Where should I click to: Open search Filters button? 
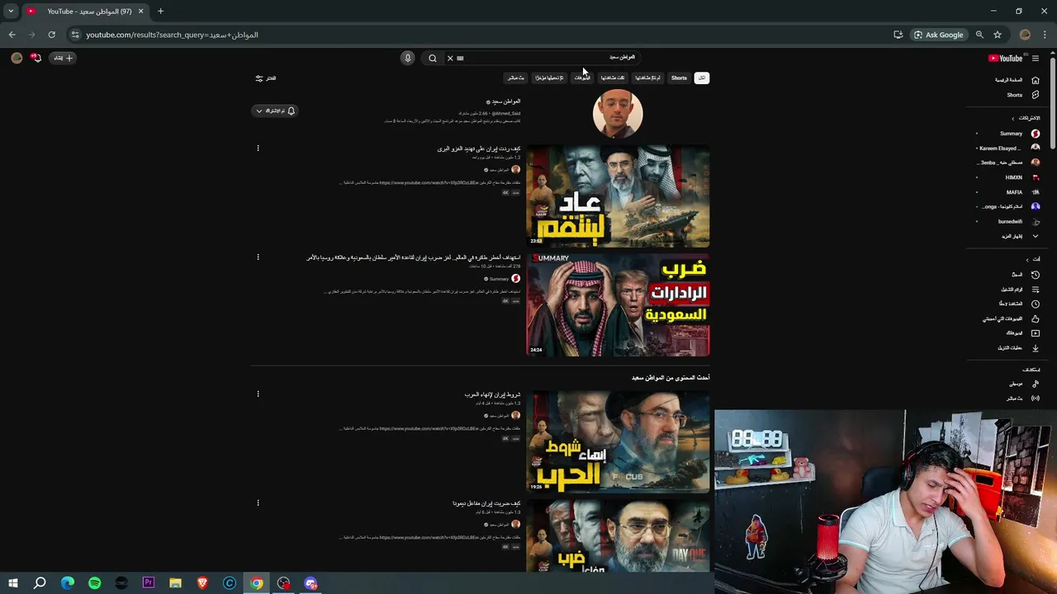[265, 78]
